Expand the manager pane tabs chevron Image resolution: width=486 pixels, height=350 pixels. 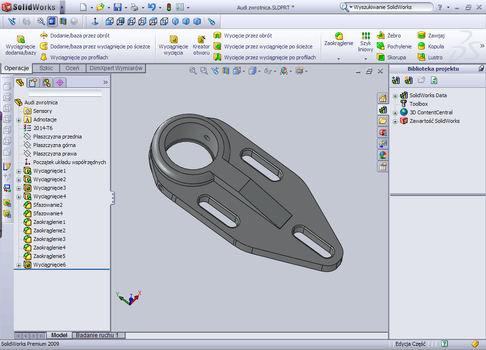point(105,83)
